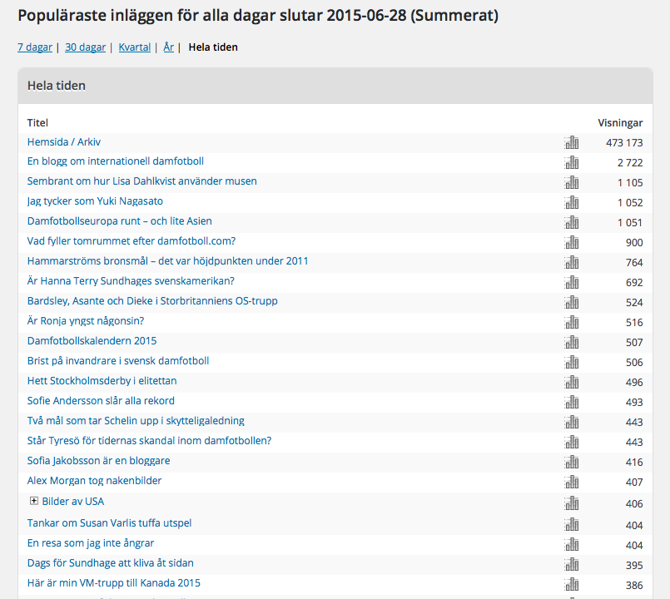Open chart icon for Brist på invandrare row
This screenshot has width=670, height=599.
click(571, 362)
